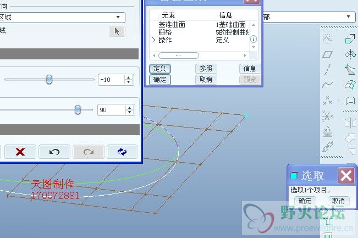The width and height of the screenshot is (358, 238).
Task: Click the element list scroll-down arrow
Action: coord(254,47)
